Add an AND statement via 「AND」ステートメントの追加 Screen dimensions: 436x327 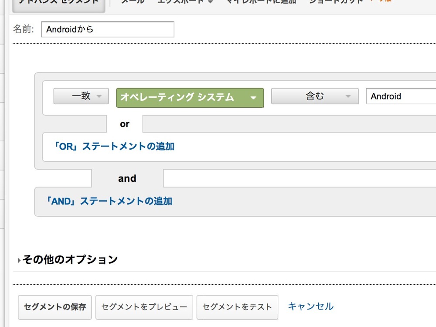(x=109, y=201)
